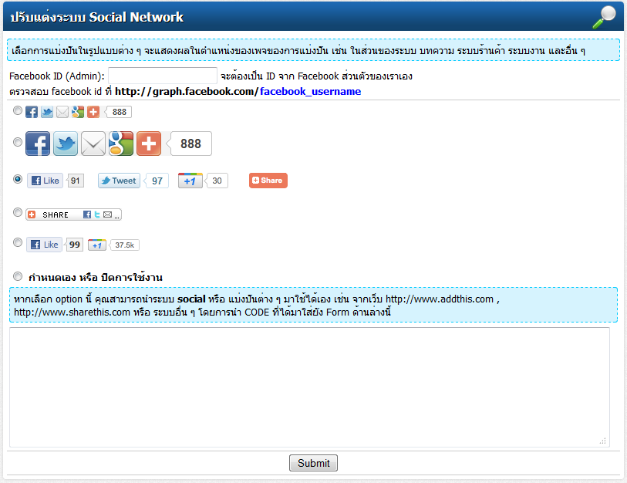This screenshot has height=483, width=627.
Task: Click Google +1 button beside 30
Action: coord(190,181)
